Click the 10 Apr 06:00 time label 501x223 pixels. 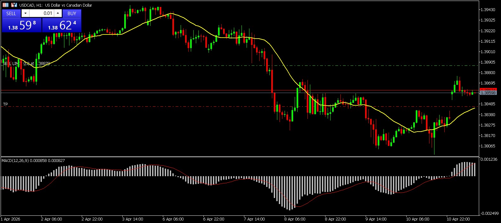tap(418, 219)
